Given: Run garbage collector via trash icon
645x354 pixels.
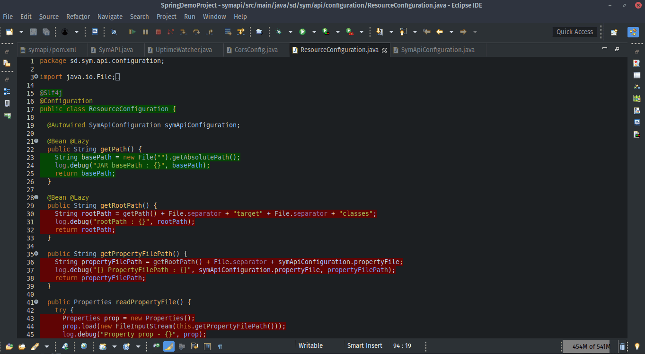Looking at the screenshot, I should pos(623,346).
